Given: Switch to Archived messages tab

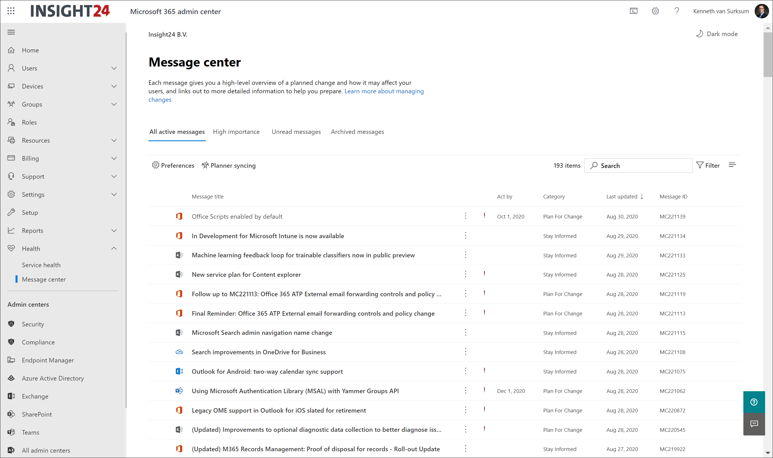Looking at the screenshot, I should tap(357, 132).
